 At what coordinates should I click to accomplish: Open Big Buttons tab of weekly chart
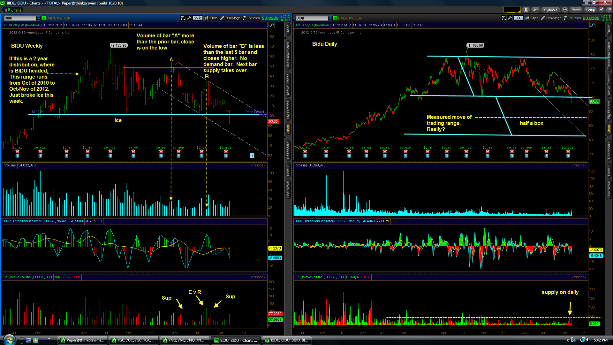288,110
